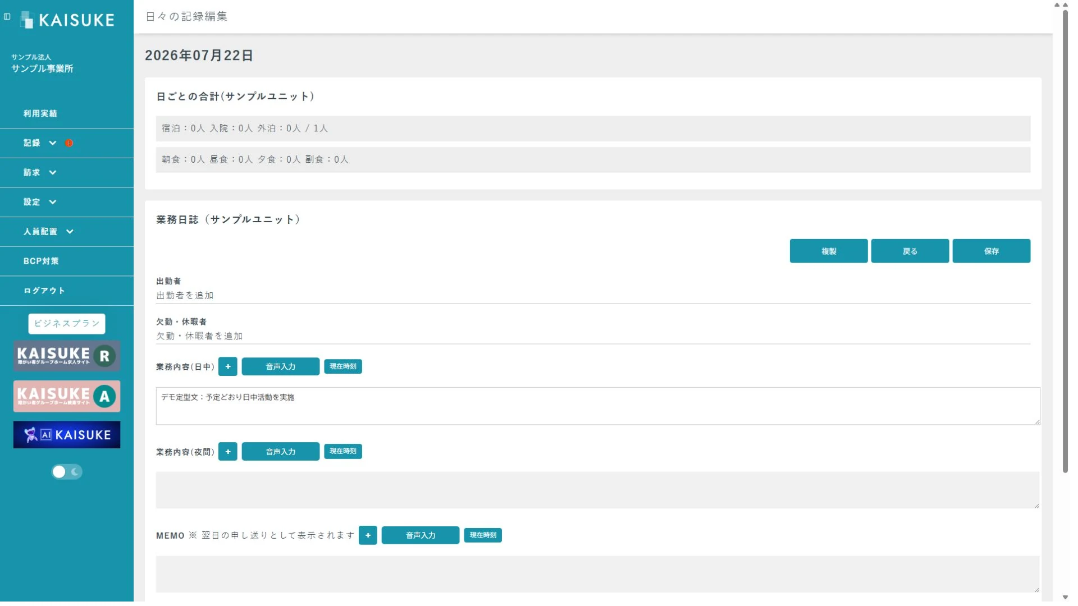Click the KAISUKE logo in sidebar
1078x606 pixels.
click(67, 20)
